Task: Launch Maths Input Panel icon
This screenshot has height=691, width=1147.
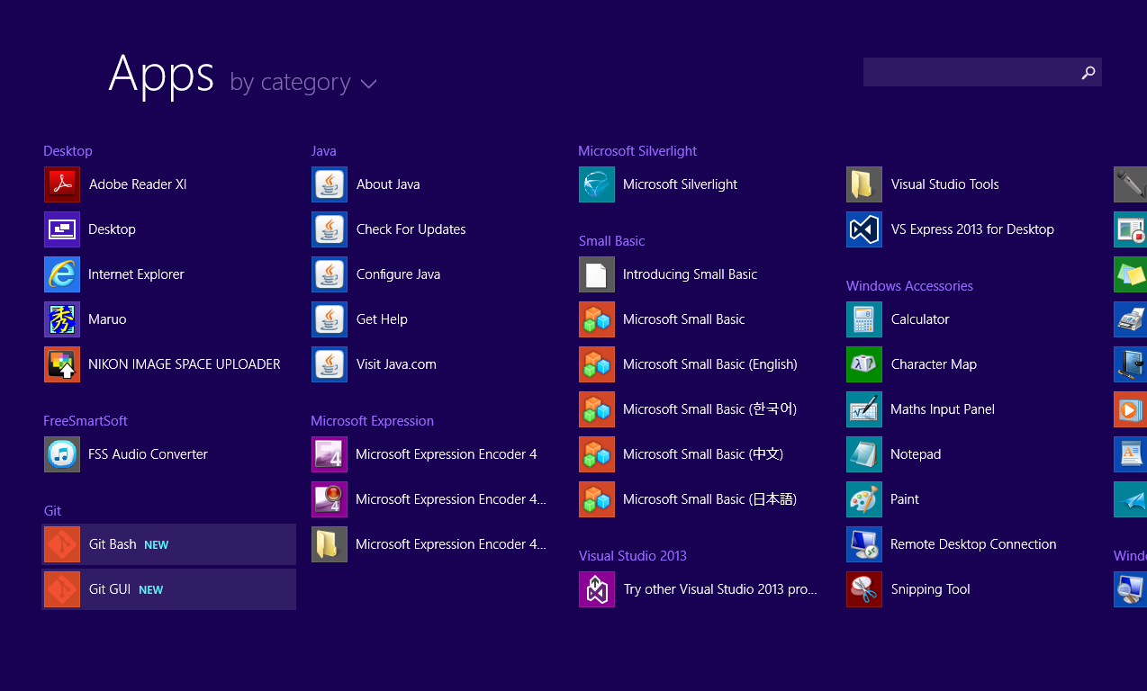Action: pyautogui.click(x=864, y=409)
